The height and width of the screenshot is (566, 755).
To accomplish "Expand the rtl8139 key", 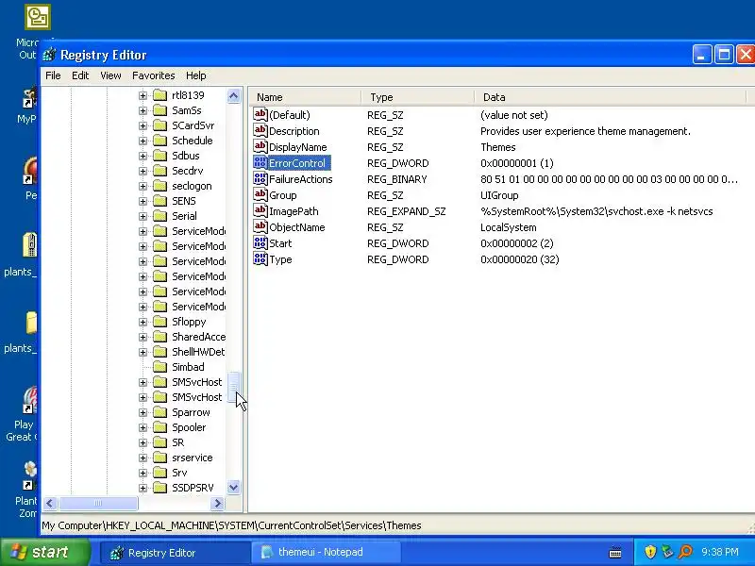I will [x=143, y=96].
